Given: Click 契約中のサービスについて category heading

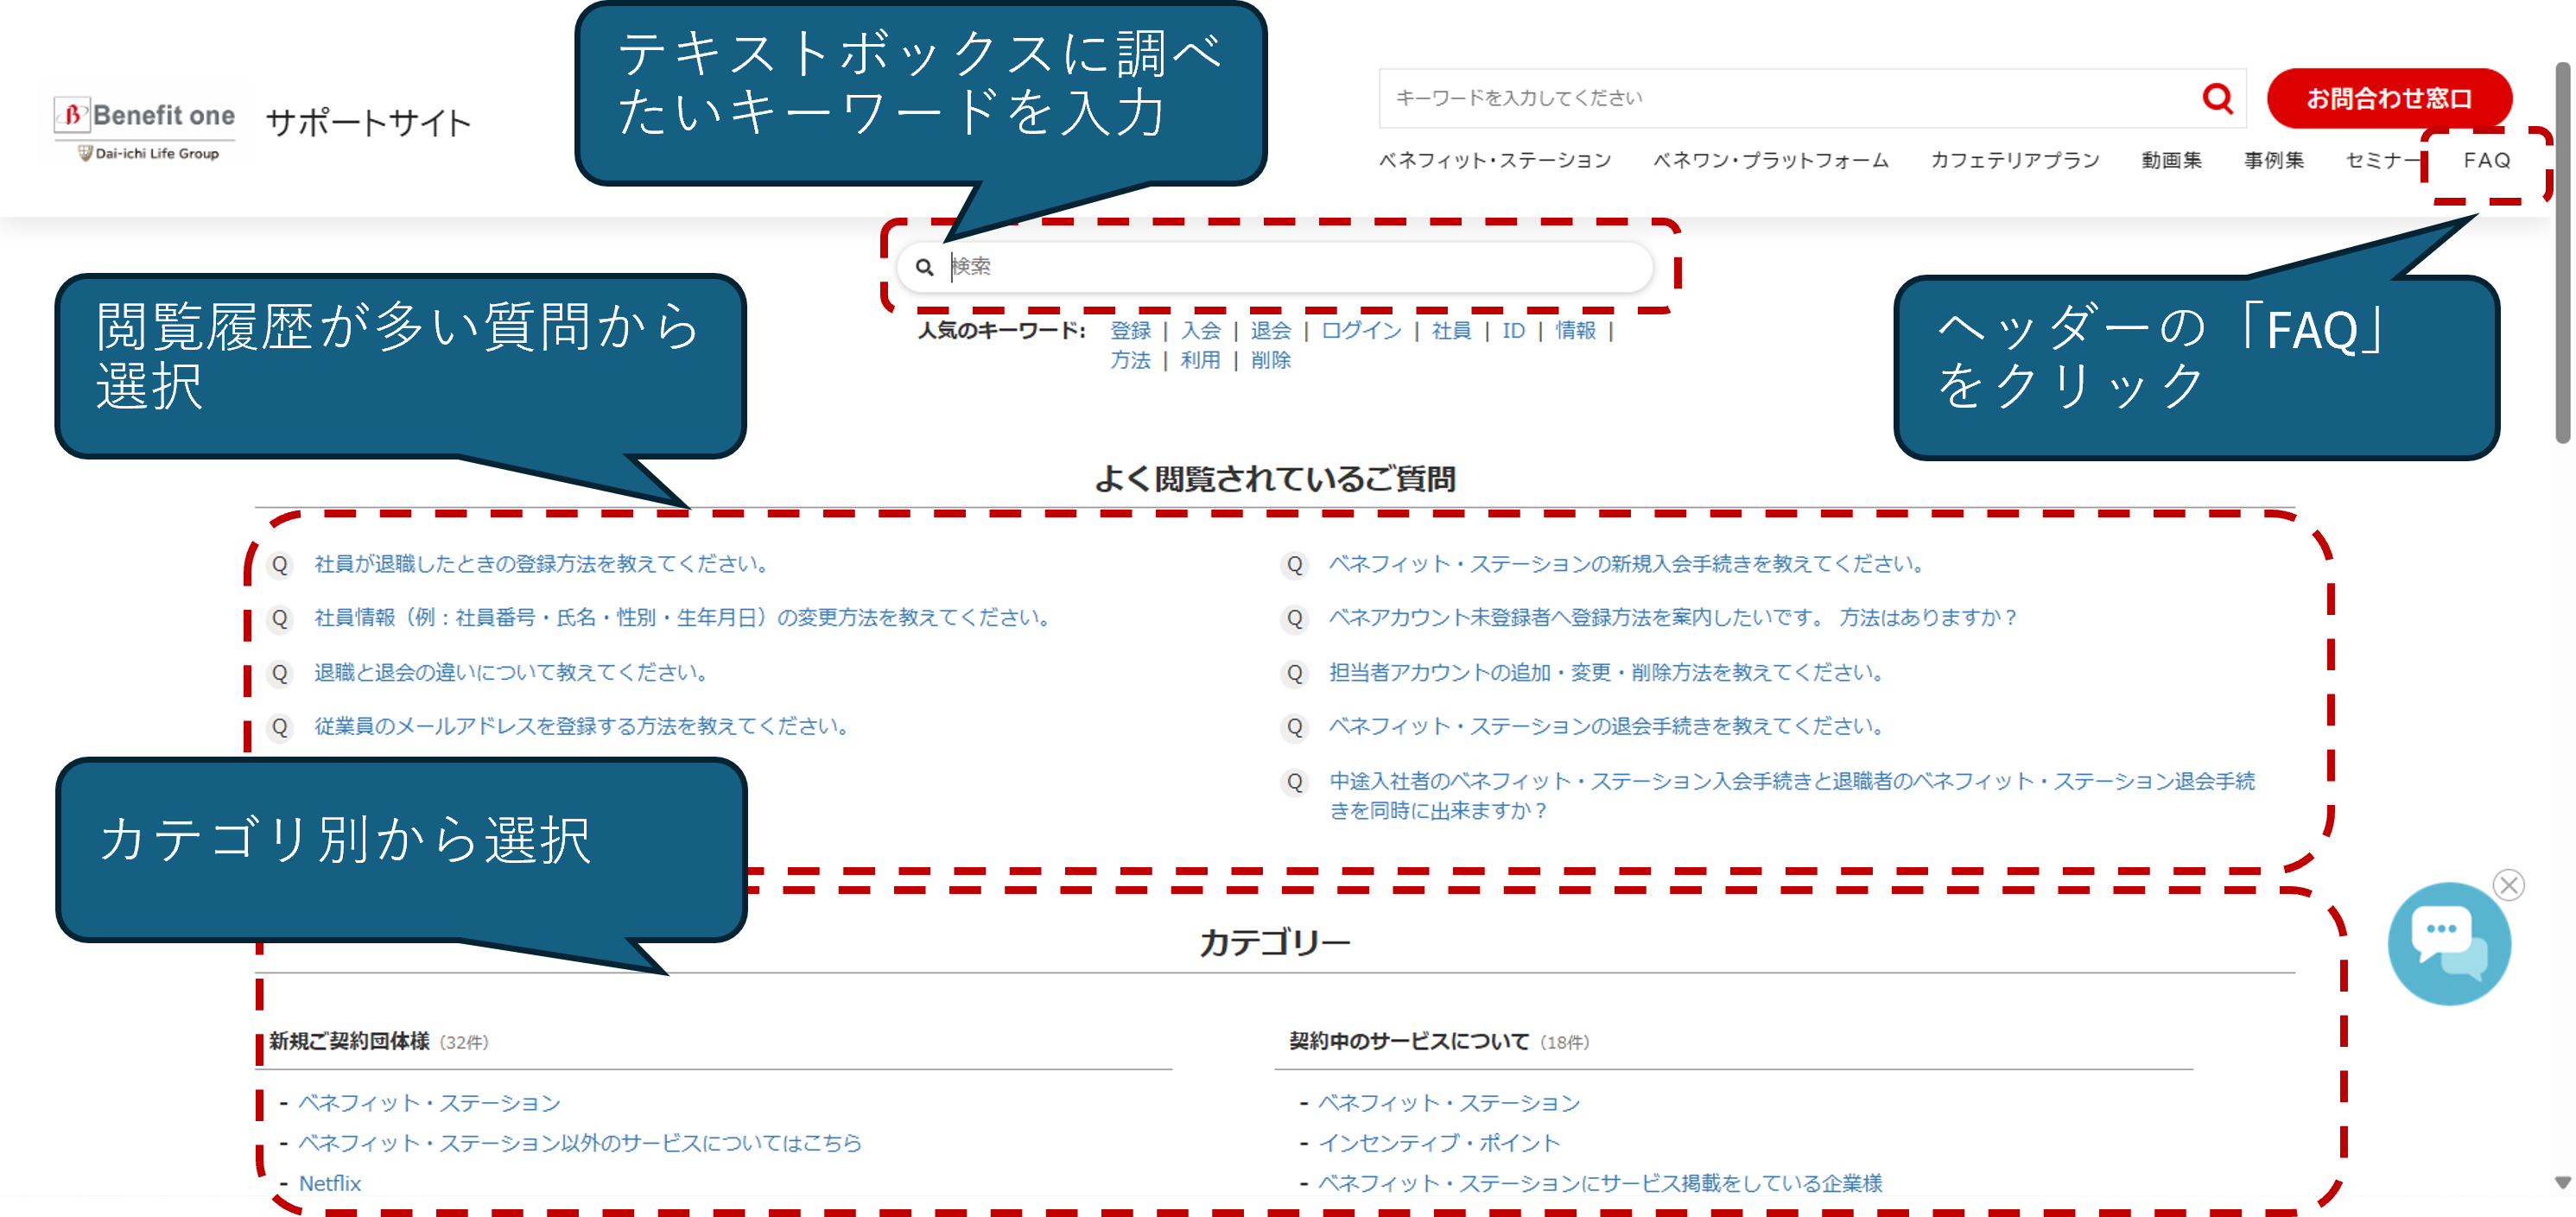Looking at the screenshot, I should point(1409,1042).
